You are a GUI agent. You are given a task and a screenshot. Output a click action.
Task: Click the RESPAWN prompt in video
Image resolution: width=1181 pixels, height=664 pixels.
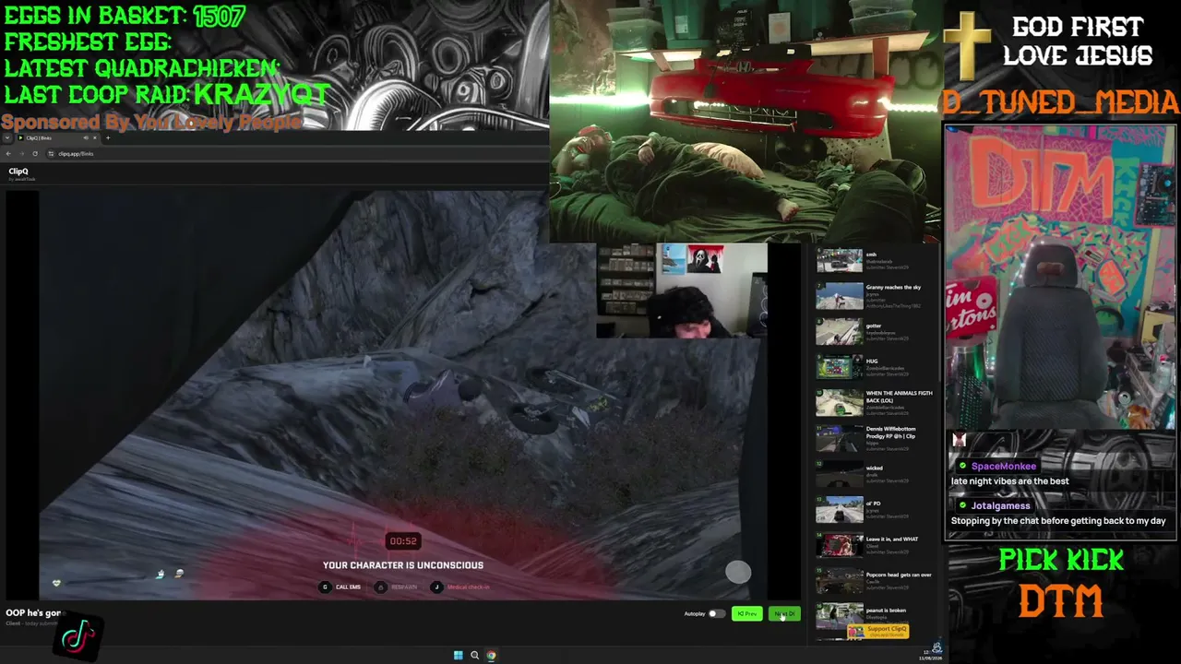396,587
